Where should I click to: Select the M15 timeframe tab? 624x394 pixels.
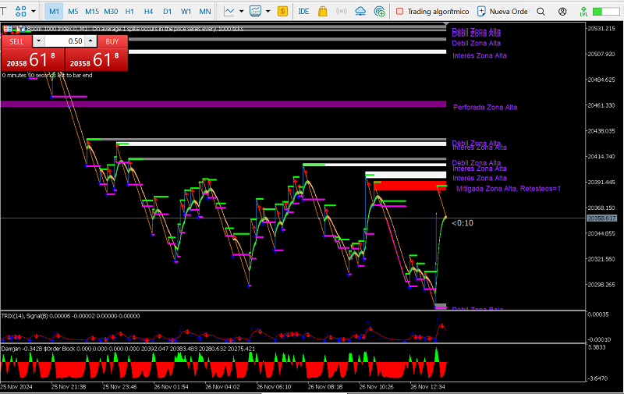click(x=91, y=12)
